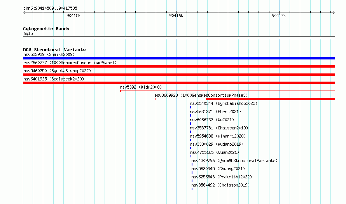Click the blue nsv523939 variant bar
Image resolution: width=346 pixels, height=204 pixels.
coord(179,58)
